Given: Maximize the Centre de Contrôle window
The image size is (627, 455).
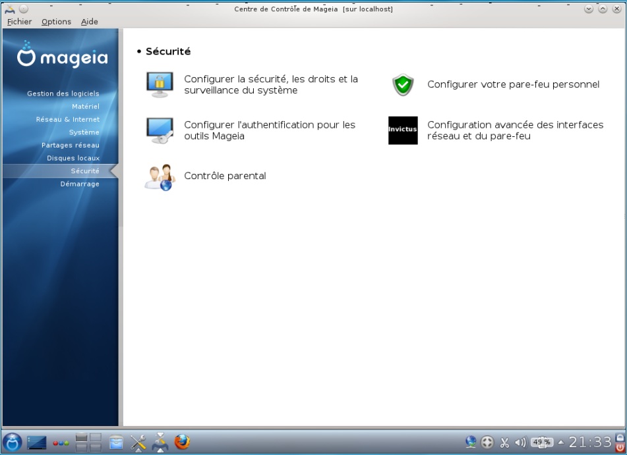Looking at the screenshot, I should click(x=603, y=9).
